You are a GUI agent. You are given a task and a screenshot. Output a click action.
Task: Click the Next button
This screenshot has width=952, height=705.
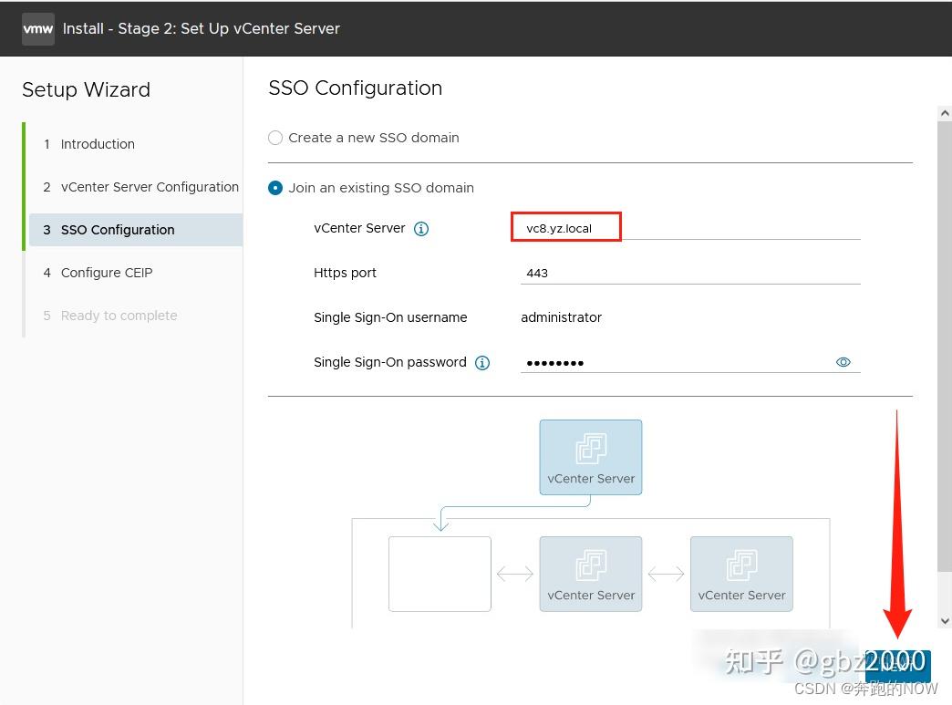897,666
